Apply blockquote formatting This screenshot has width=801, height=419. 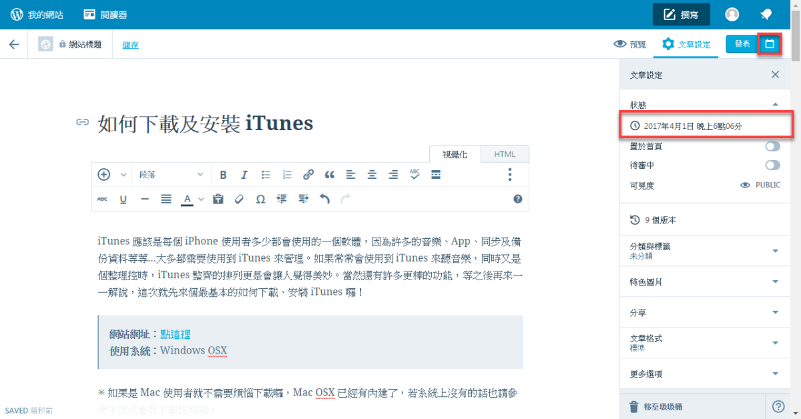(329, 175)
